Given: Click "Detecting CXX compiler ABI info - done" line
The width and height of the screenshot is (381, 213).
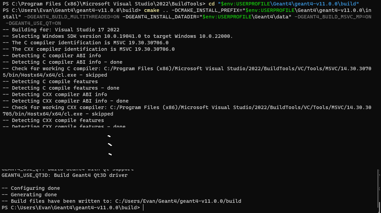Looking at the screenshot, I should (66, 101).
